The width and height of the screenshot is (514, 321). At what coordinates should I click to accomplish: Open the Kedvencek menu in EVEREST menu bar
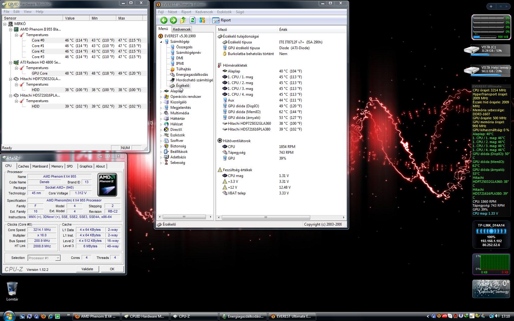204,12
